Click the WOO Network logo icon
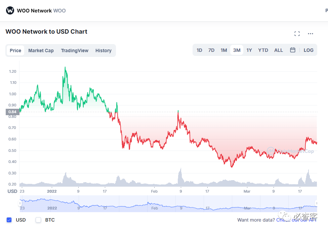This screenshot has width=328, height=231. tap(10, 10)
